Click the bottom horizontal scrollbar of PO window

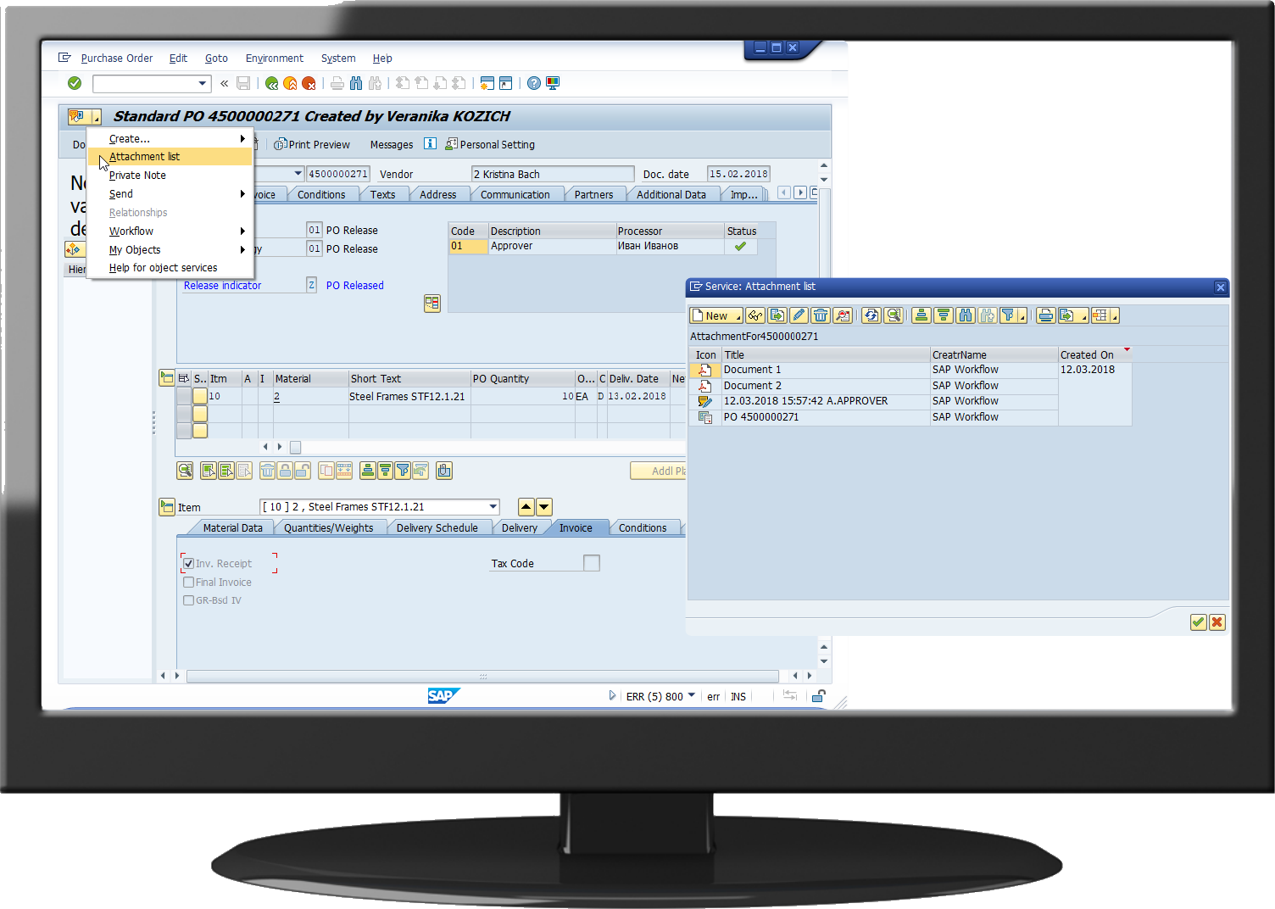(482, 676)
